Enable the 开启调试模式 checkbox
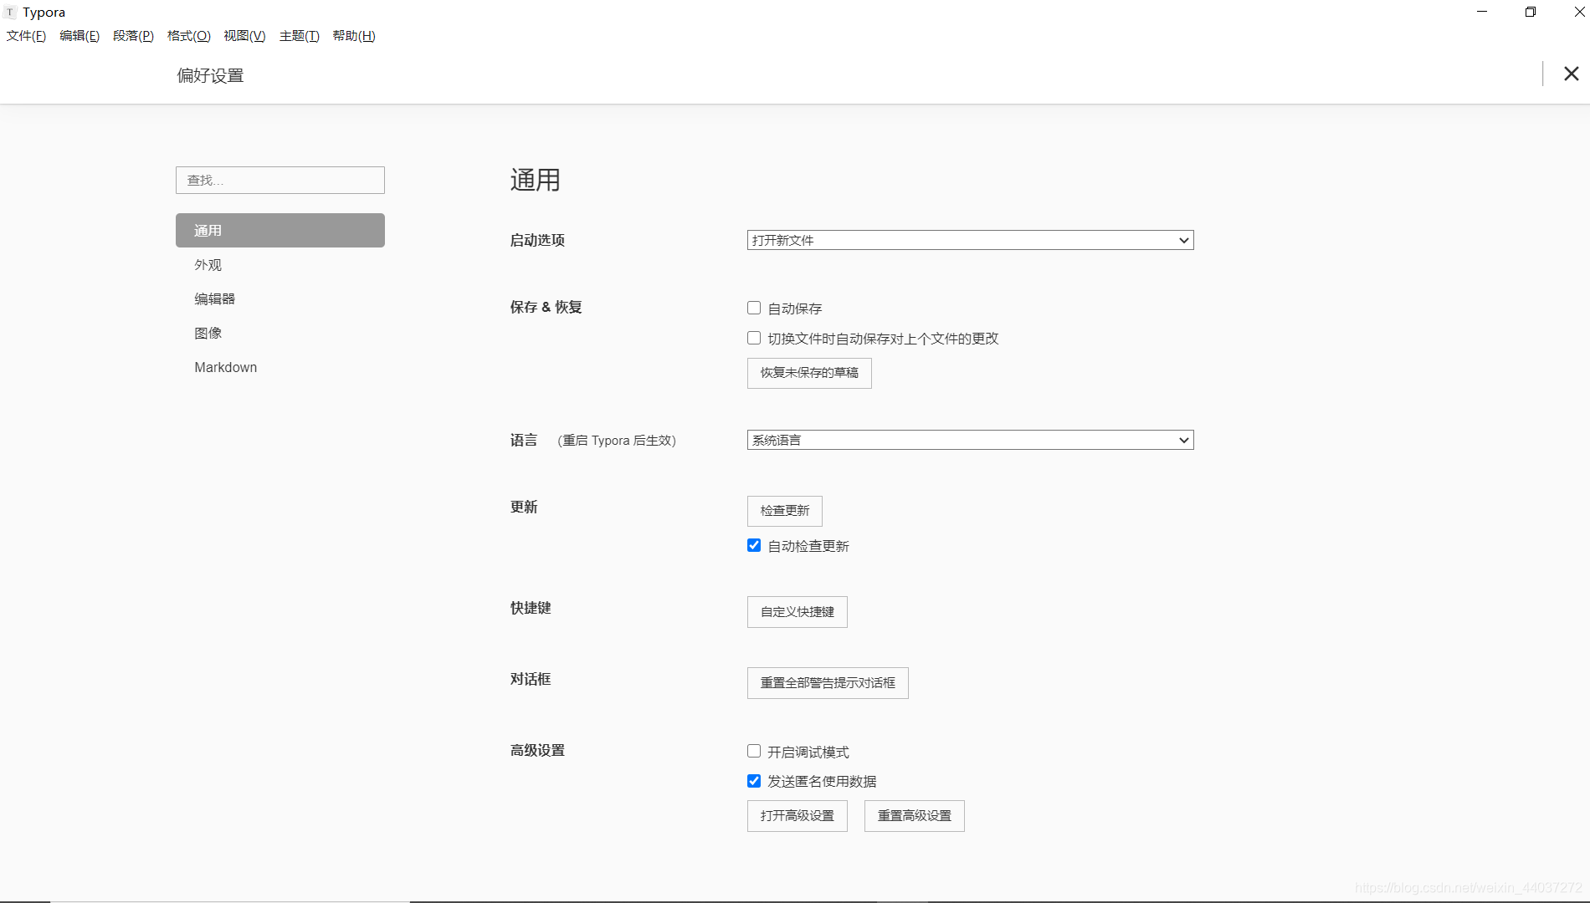Viewport: 1590px width, 903px height. point(754,751)
